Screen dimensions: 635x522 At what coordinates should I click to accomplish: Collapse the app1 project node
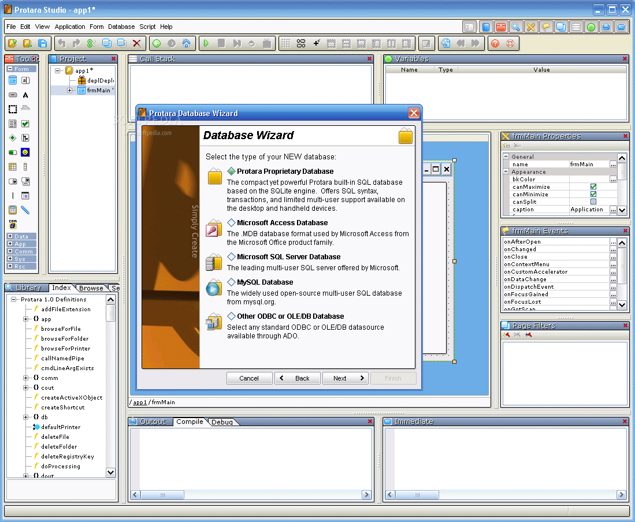[58, 70]
